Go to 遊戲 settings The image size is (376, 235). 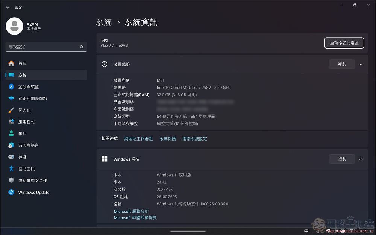(x=46, y=157)
